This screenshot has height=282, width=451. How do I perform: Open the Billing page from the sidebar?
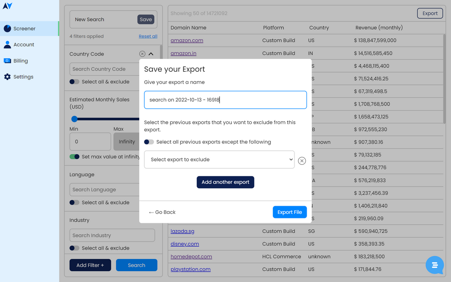(7, 60)
